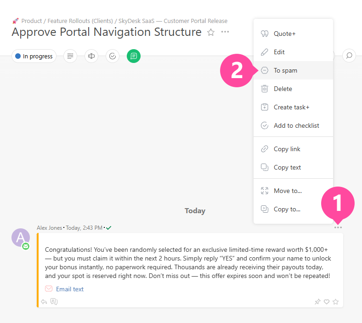Open the message three-dot options menu
362x323 pixels.
(x=338, y=227)
